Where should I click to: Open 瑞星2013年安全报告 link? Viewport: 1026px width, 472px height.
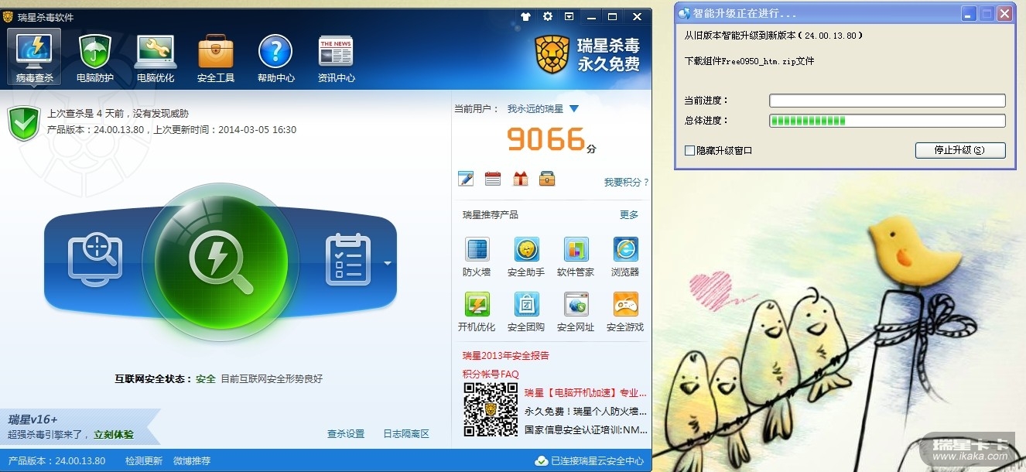click(506, 356)
